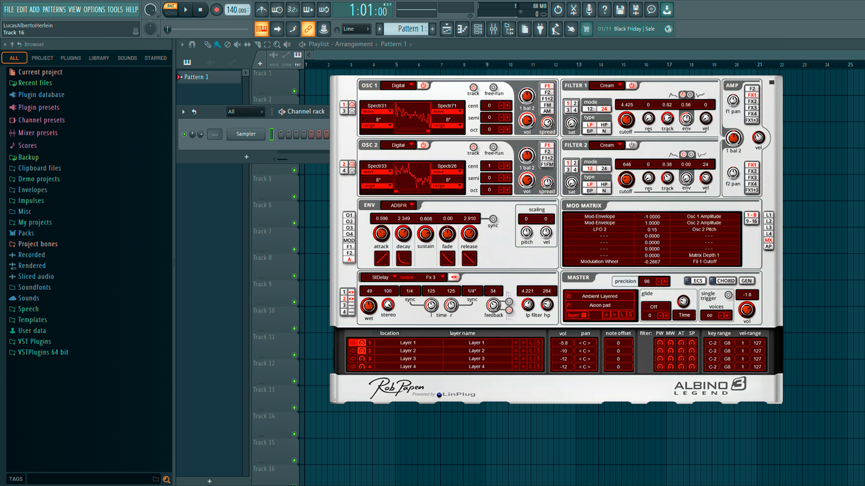Toggle OSC 2 track switch
This screenshot has width=865, height=486.
473,147
